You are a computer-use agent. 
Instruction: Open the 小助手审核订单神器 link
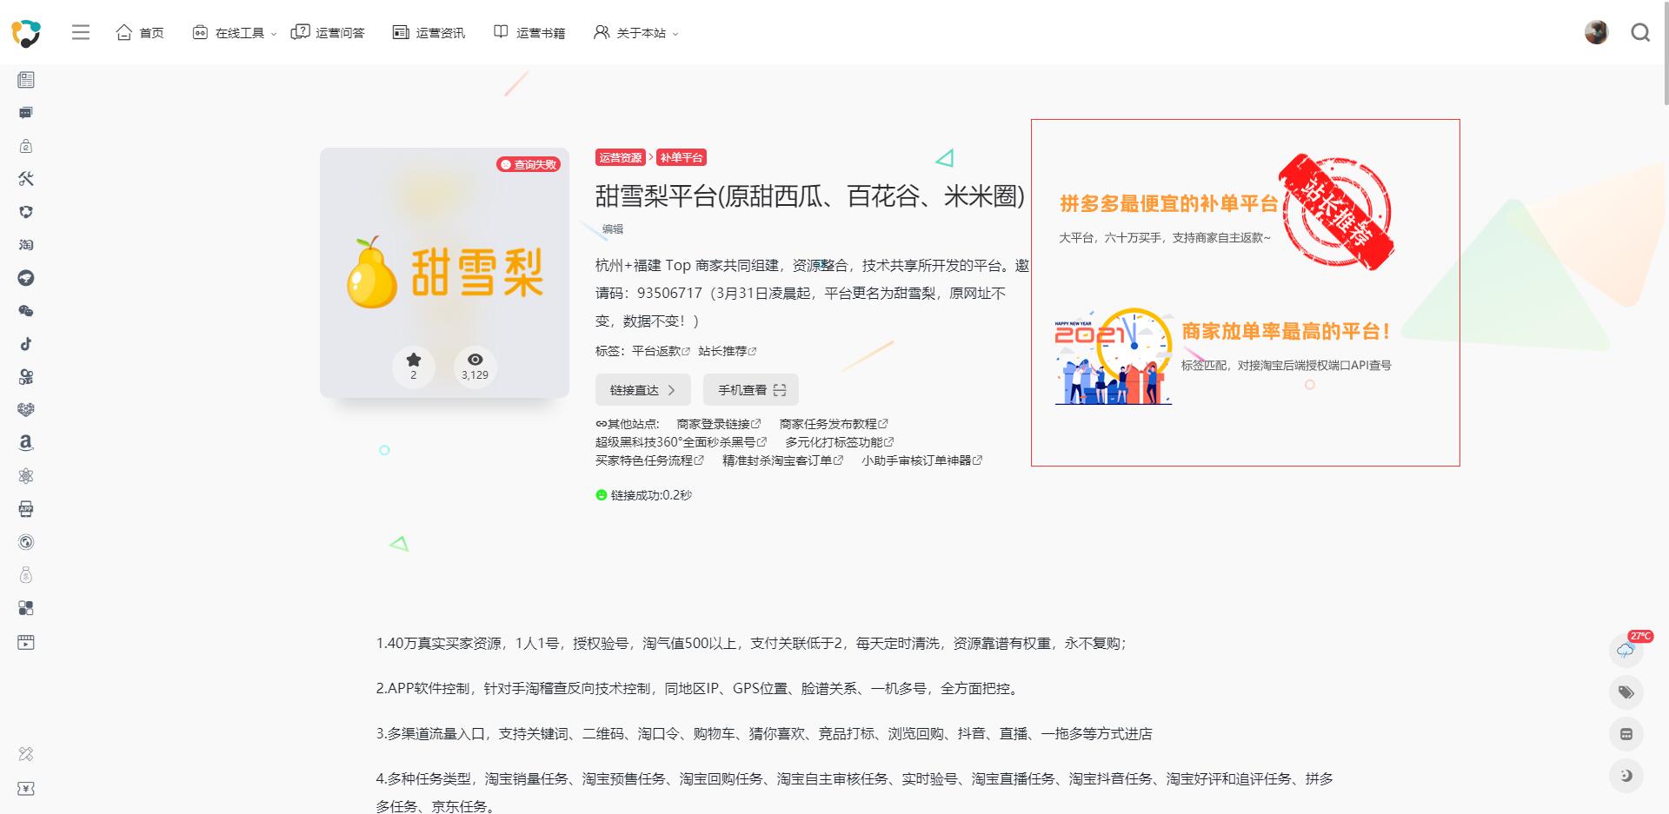click(921, 460)
